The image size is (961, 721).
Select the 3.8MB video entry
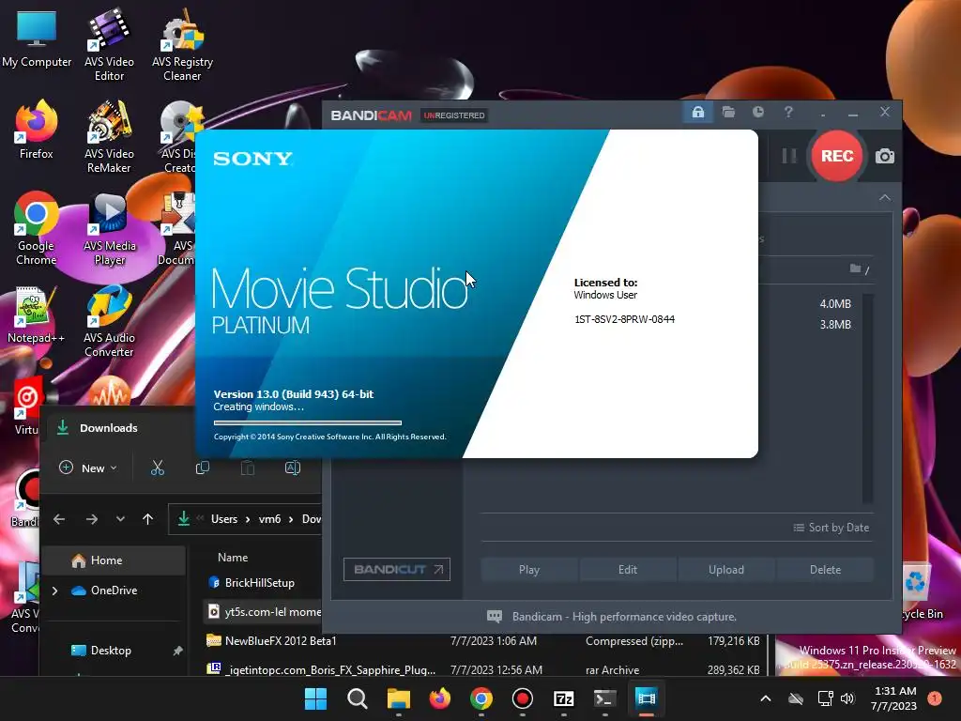pyautogui.click(x=834, y=324)
